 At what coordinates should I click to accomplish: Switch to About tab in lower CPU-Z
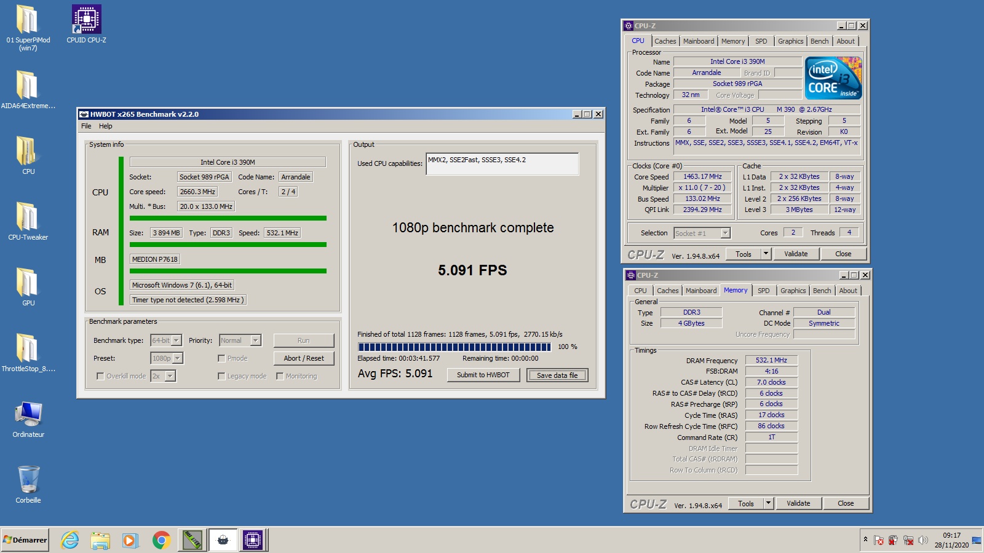tap(848, 291)
